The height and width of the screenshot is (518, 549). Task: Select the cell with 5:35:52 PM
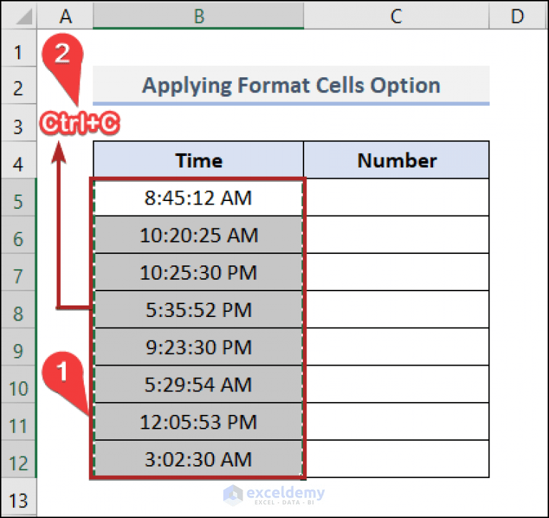pos(198,309)
